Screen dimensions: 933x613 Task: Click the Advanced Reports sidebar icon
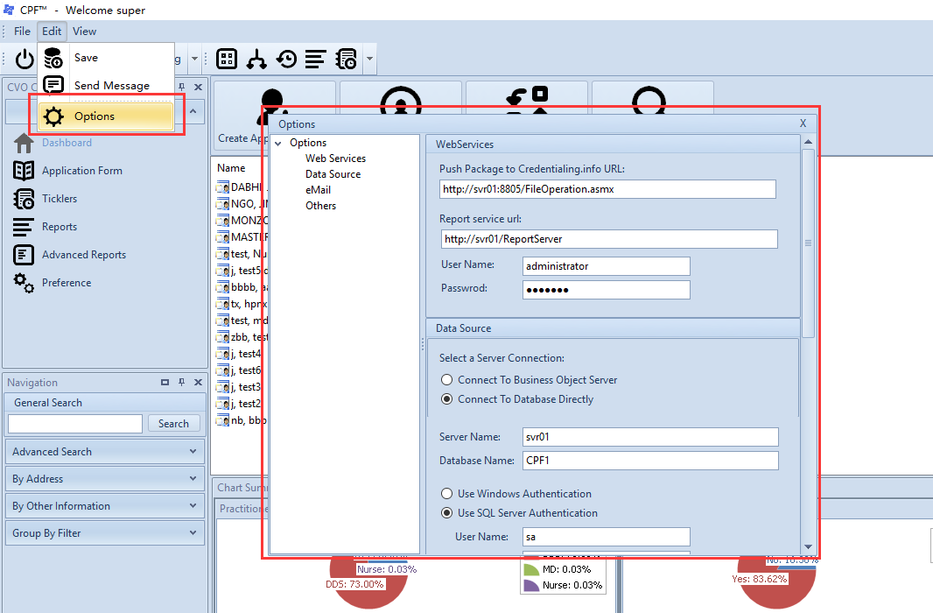(24, 255)
